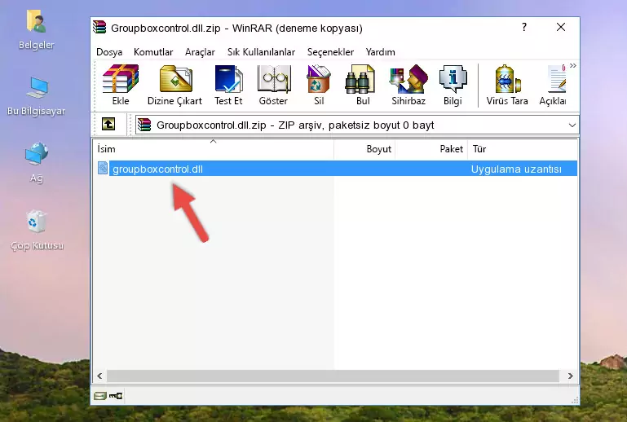Open the Dosya menu
Screen dimensions: 627x422
click(109, 52)
